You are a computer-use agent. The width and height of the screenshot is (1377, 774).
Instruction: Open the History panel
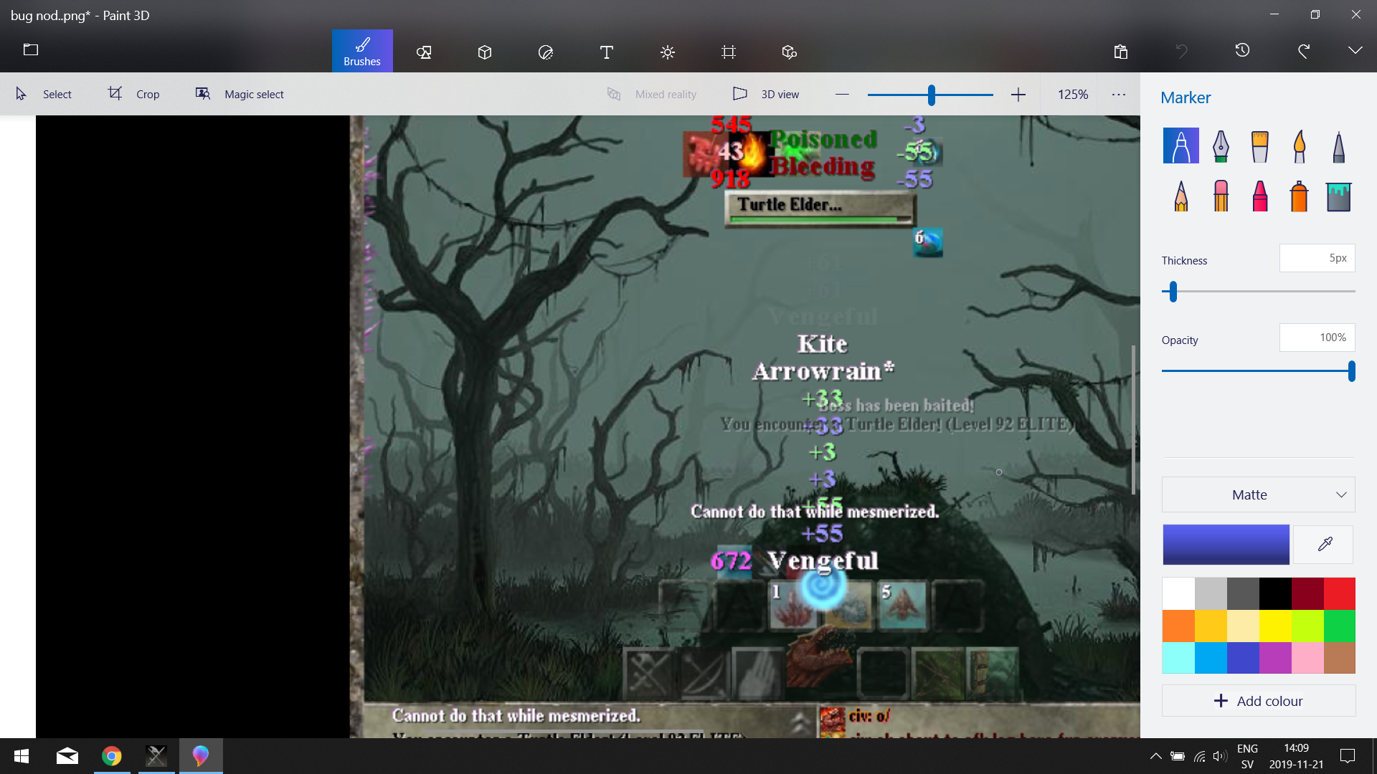pyautogui.click(x=1243, y=50)
